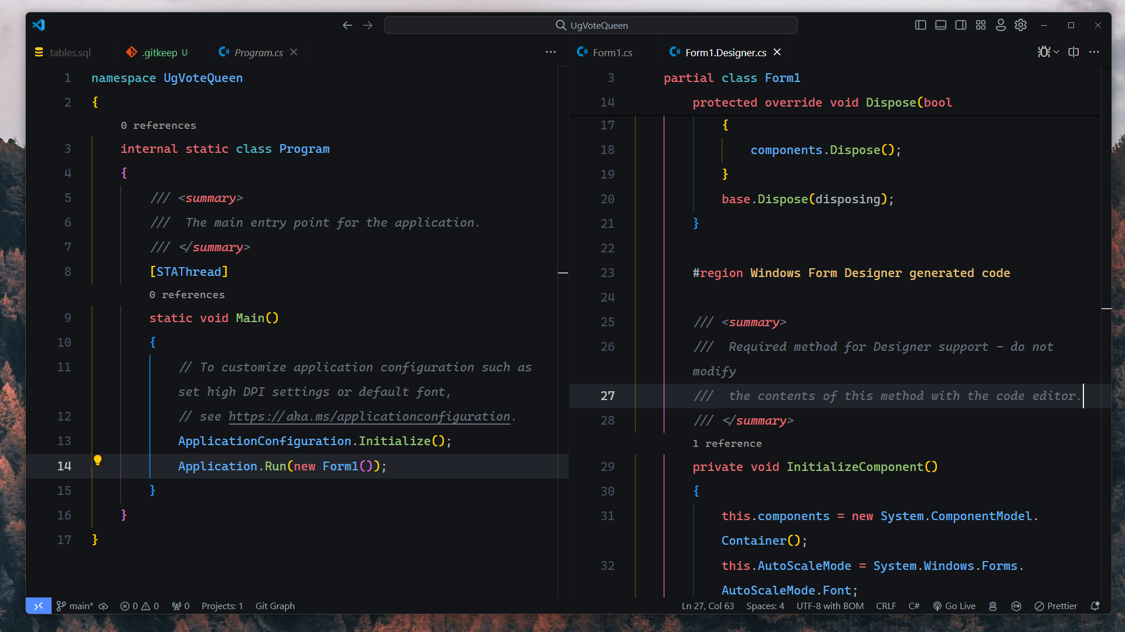Open the Manage settings gear
Image resolution: width=1125 pixels, height=632 pixels.
(x=1021, y=25)
